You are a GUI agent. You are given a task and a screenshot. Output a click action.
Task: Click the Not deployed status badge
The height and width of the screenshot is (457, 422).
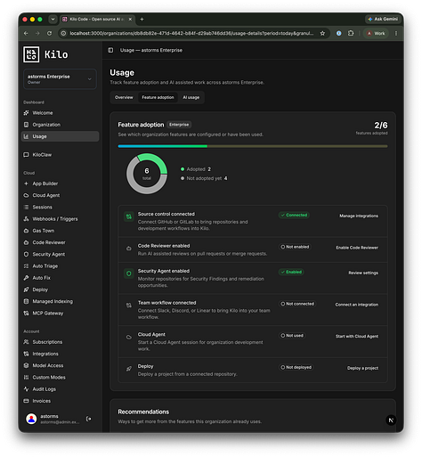(x=296, y=367)
